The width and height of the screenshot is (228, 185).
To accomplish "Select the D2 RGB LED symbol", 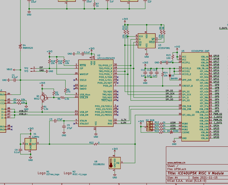I will pyautogui.click(x=150, y=126).
